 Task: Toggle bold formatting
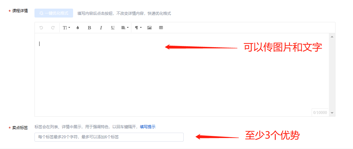pyautogui.click(x=89, y=28)
